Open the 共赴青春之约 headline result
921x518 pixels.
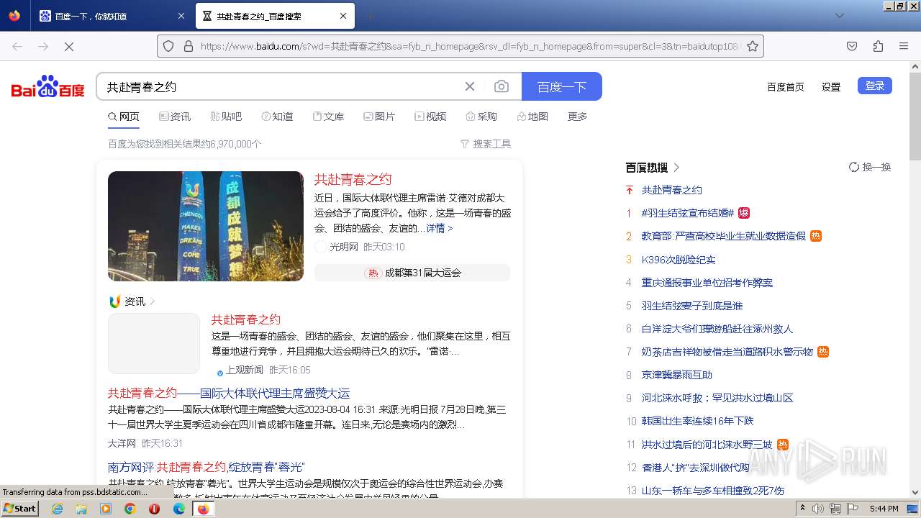[353, 180]
